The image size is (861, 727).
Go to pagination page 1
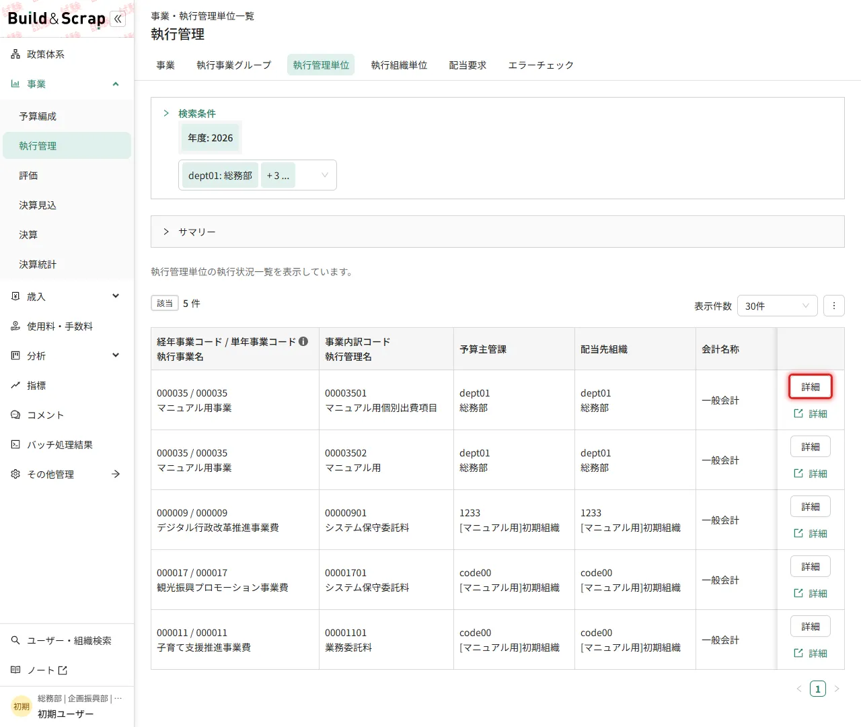click(x=818, y=689)
